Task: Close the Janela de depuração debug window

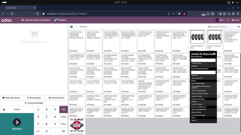Action: pos(214,54)
